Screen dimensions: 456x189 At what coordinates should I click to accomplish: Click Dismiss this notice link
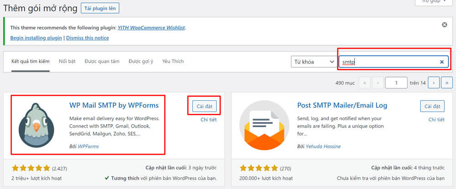[88, 38]
